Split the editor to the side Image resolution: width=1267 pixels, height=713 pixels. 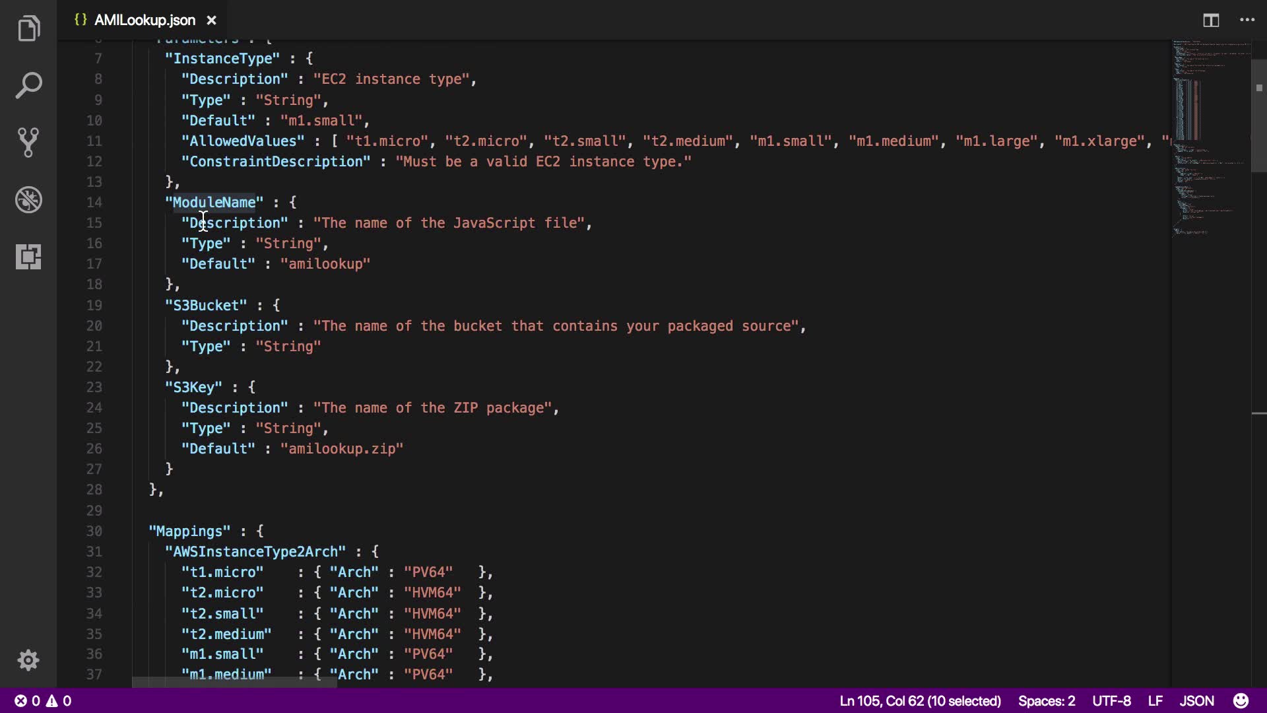click(x=1210, y=20)
